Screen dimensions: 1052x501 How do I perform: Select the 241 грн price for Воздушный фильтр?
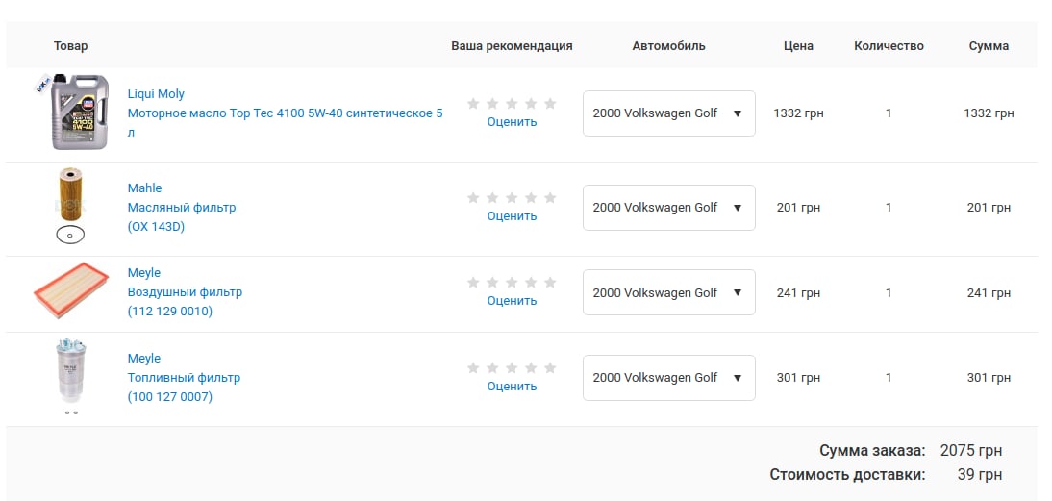pyautogui.click(x=798, y=292)
